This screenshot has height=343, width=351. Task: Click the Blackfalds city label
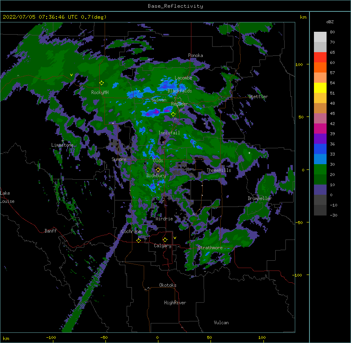coord(180,91)
